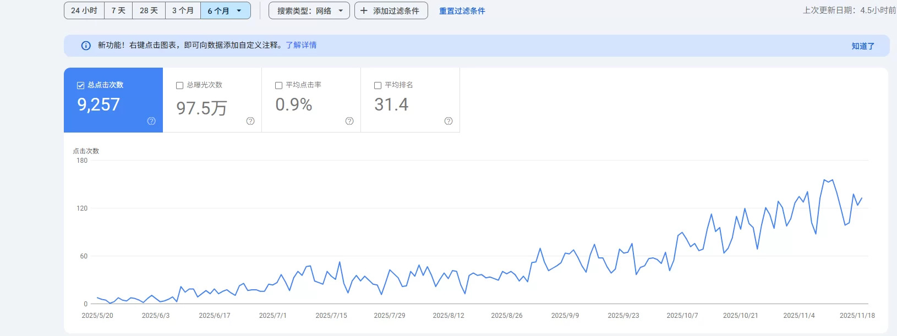Open help icon on 平均点击率 card
The image size is (897, 336).
(349, 121)
